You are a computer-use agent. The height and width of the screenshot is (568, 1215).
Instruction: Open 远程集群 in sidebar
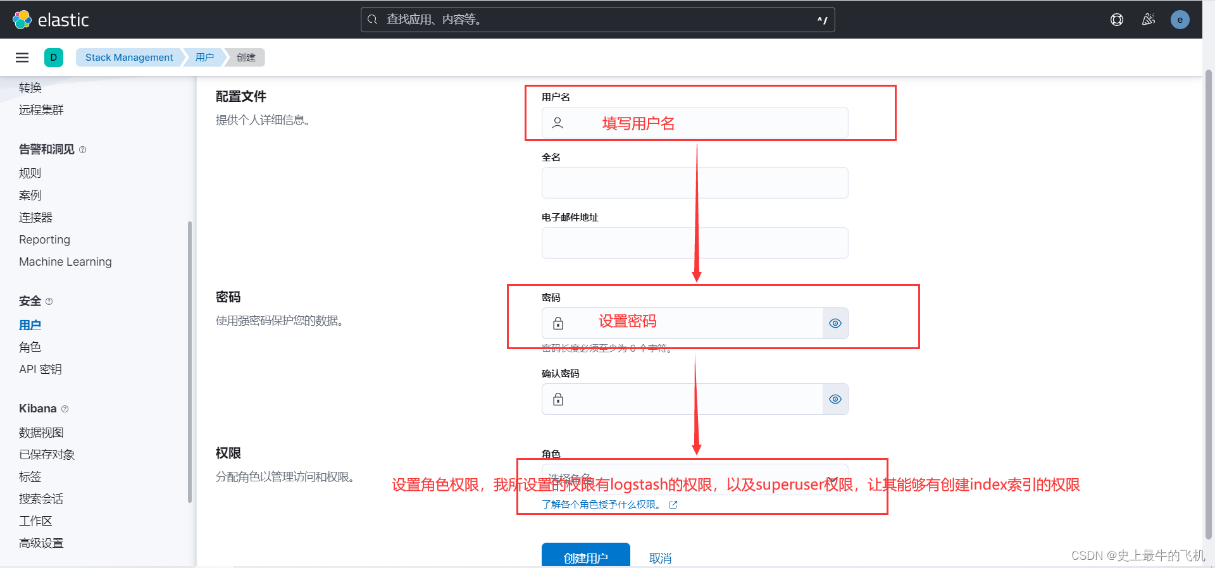coord(41,110)
